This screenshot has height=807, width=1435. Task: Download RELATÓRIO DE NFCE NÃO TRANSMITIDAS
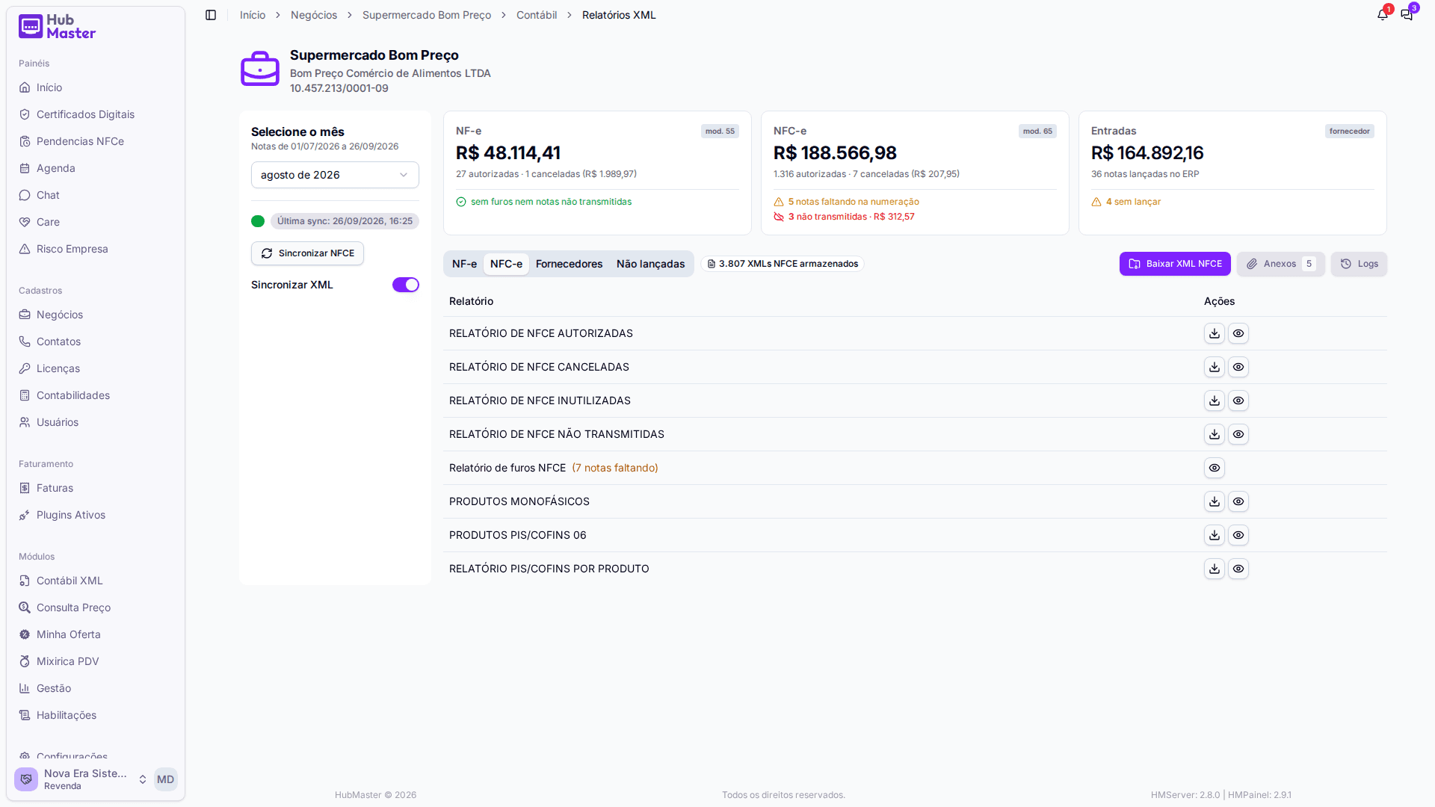[x=1215, y=434]
